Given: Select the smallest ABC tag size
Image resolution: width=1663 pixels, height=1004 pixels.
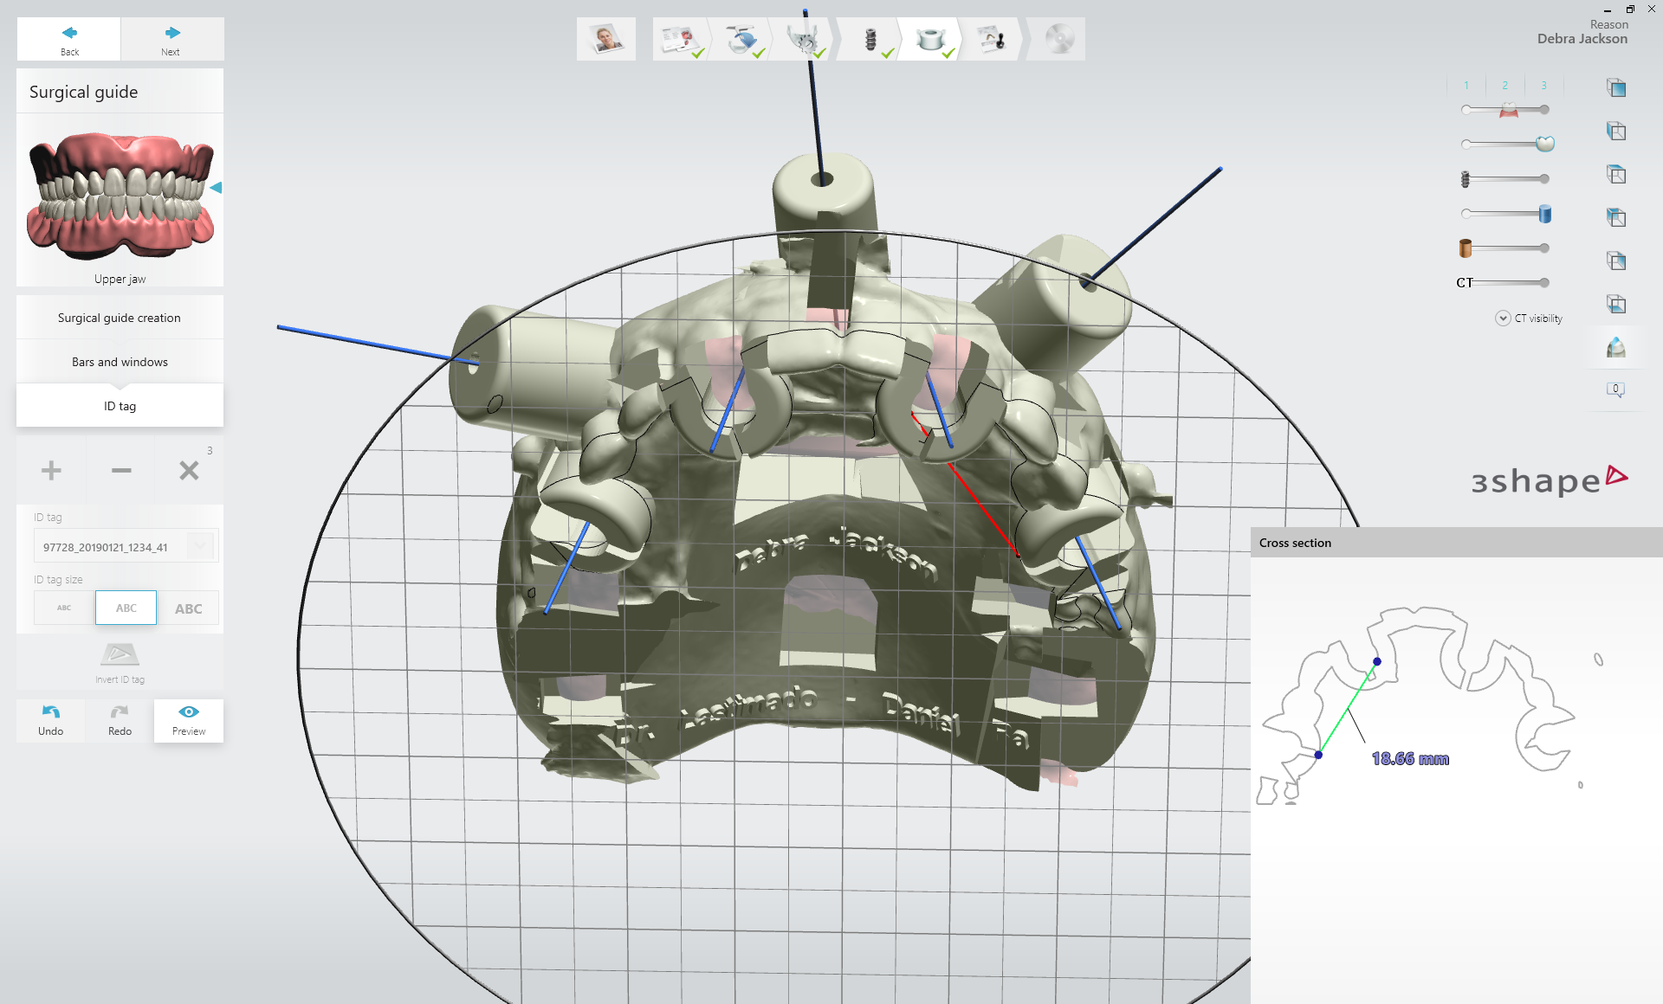Looking at the screenshot, I should tap(64, 608).
